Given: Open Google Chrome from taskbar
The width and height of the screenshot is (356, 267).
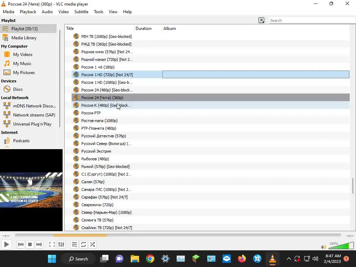Looking at the screenshot, I should pyautogui.click(x=150, y=259).
